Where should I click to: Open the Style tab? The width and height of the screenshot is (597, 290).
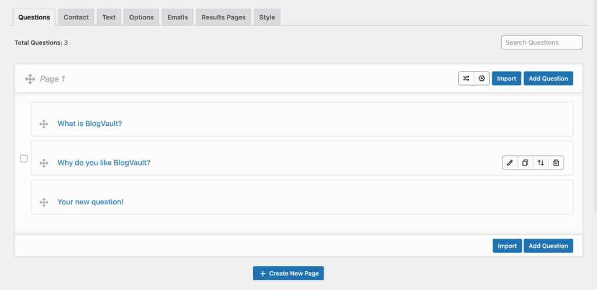coord(267,17)
